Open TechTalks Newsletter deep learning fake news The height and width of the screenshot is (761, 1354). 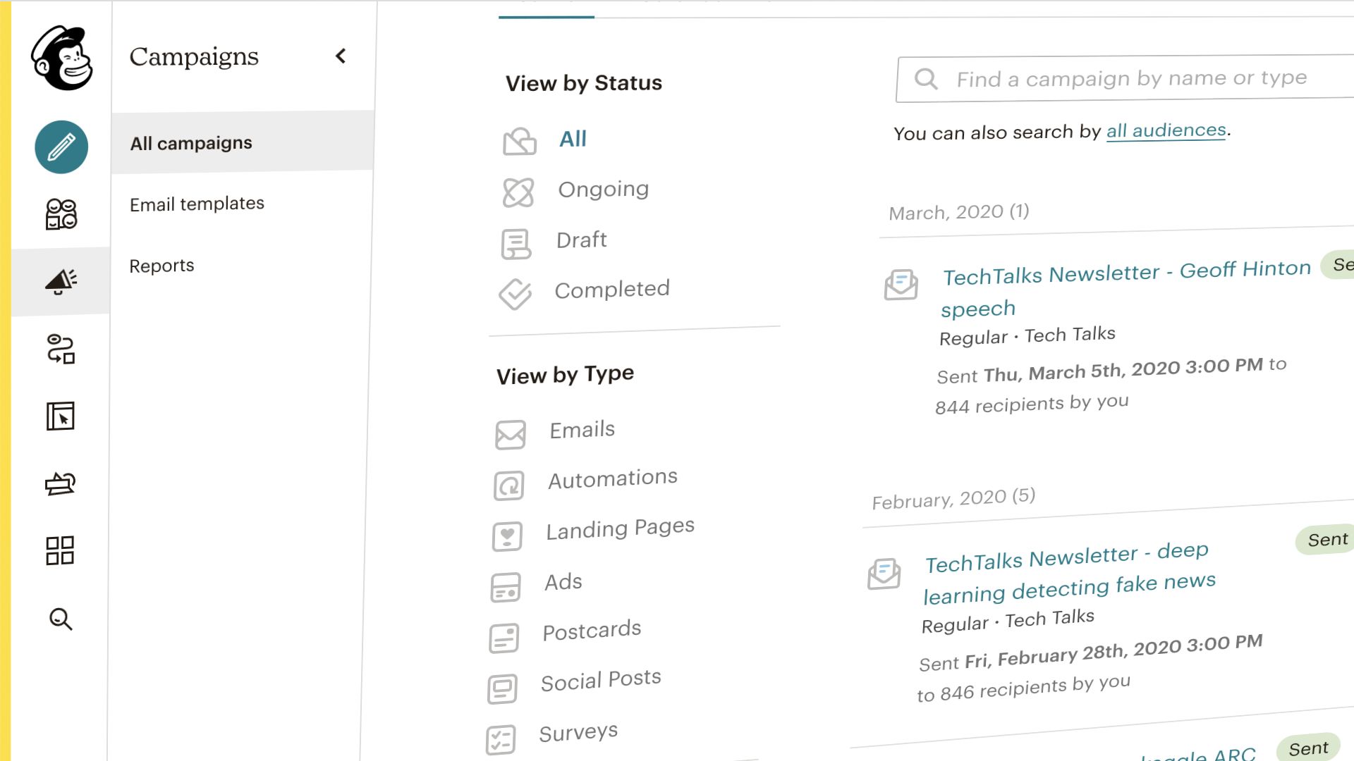click(1070, 573)
